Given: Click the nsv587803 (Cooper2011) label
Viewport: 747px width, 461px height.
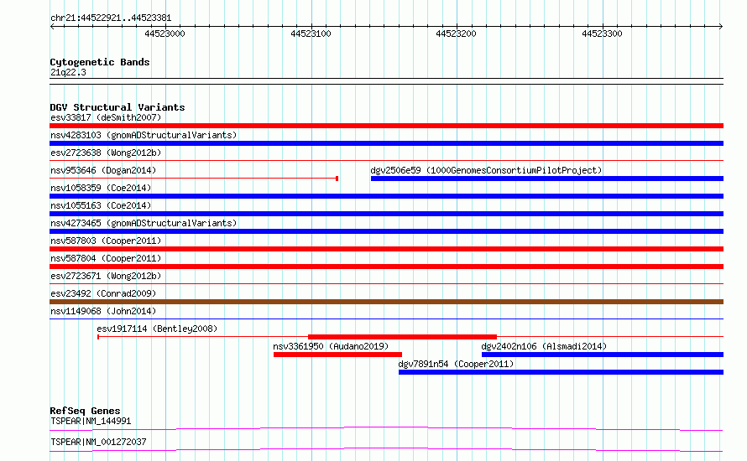Looking at the screenshot, I should point(106,241).
